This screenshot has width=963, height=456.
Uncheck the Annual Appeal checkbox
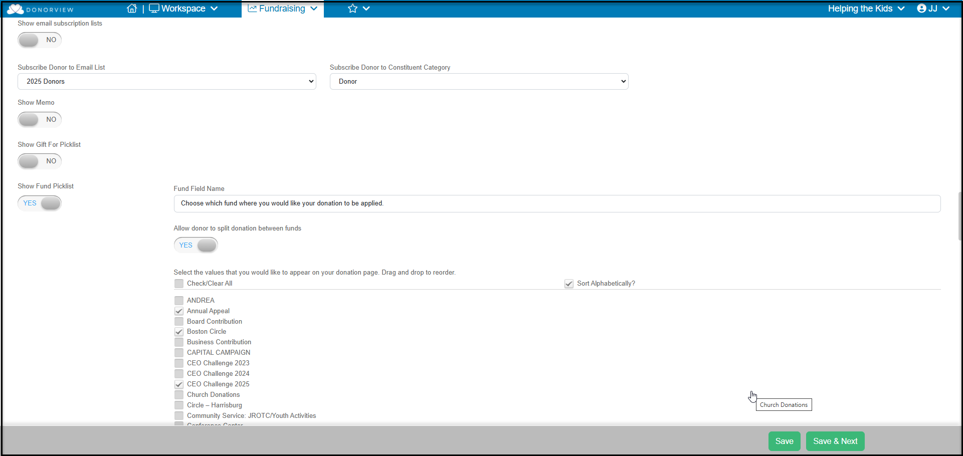point(179,311)
